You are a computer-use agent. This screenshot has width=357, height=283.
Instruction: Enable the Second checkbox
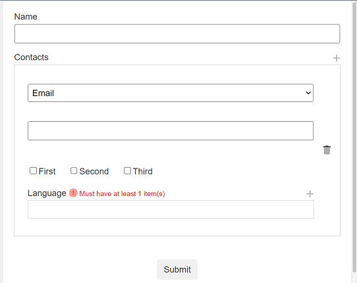tap(74, 170)
